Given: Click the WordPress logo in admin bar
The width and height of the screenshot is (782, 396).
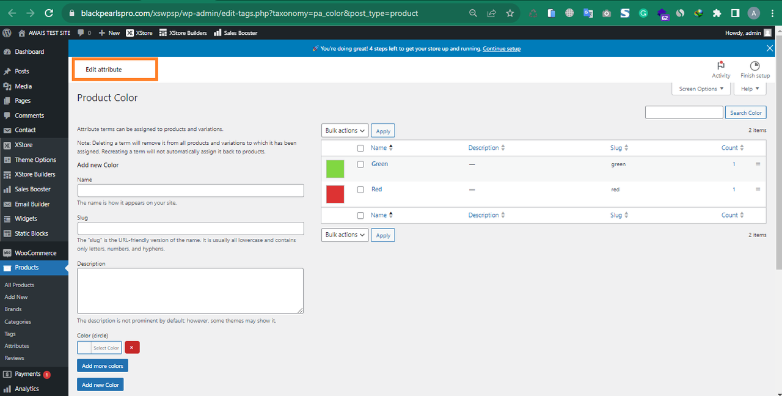Looking at the screenshot, I should click(x=7, y=32).
